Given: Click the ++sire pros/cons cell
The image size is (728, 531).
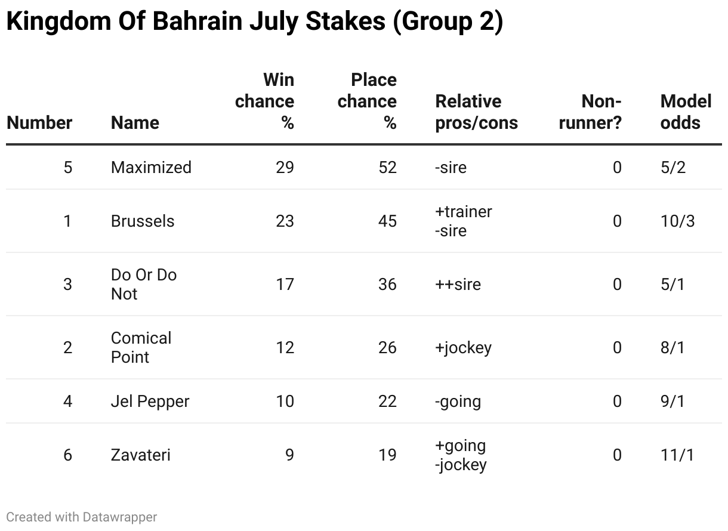Looking at the screenshot, I should 458,284.
